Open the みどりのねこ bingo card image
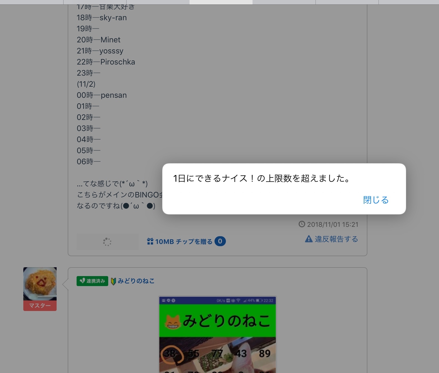439x373 pixels. pyautogui.click(x=218, y=335)
